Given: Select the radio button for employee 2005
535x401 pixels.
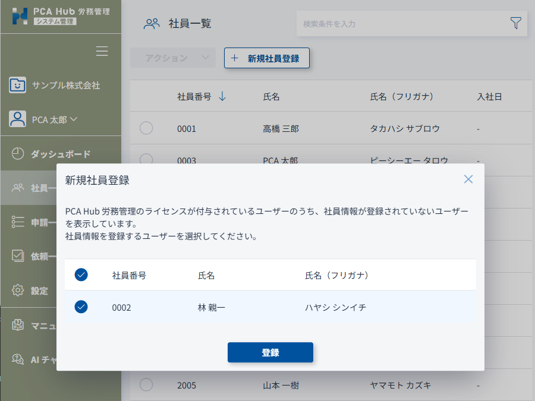Looking at the screenshot, I should point(146,385).
